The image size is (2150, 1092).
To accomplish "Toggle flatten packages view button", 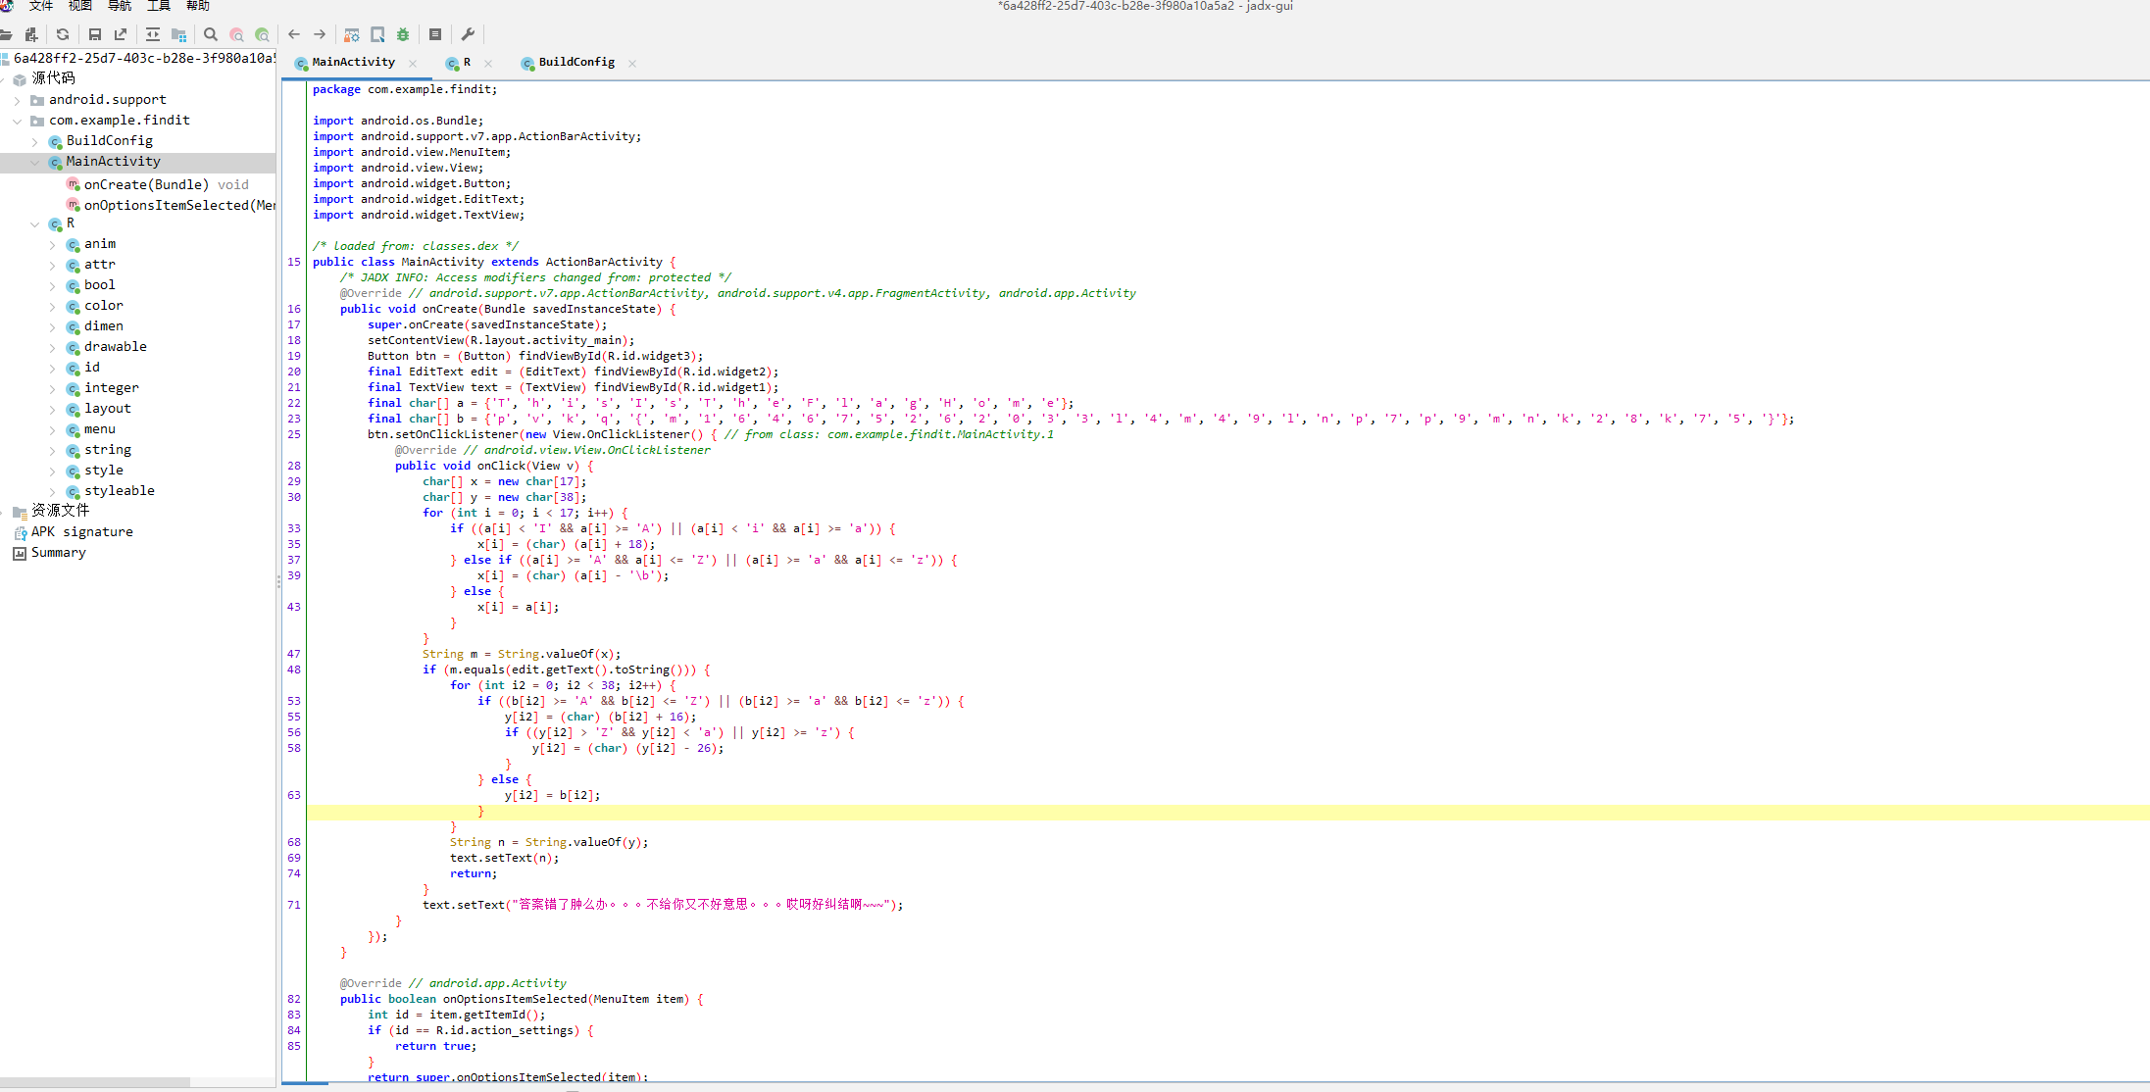I will [x=178, y=34].
